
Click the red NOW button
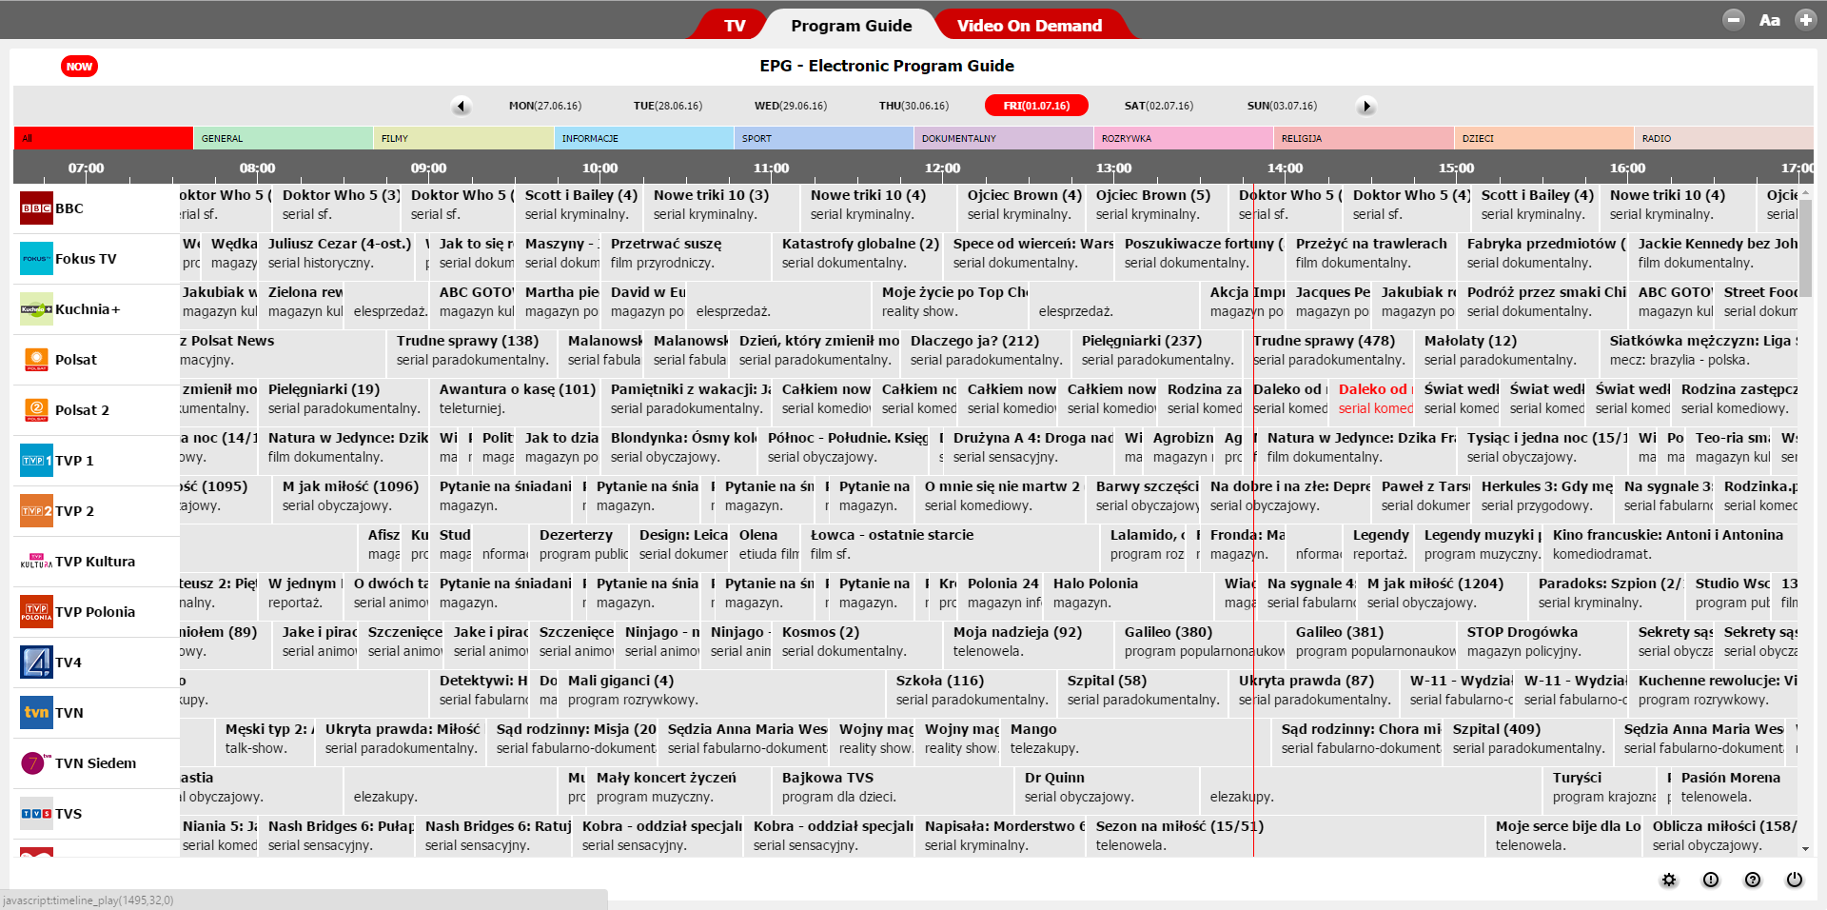pos(79,67)
